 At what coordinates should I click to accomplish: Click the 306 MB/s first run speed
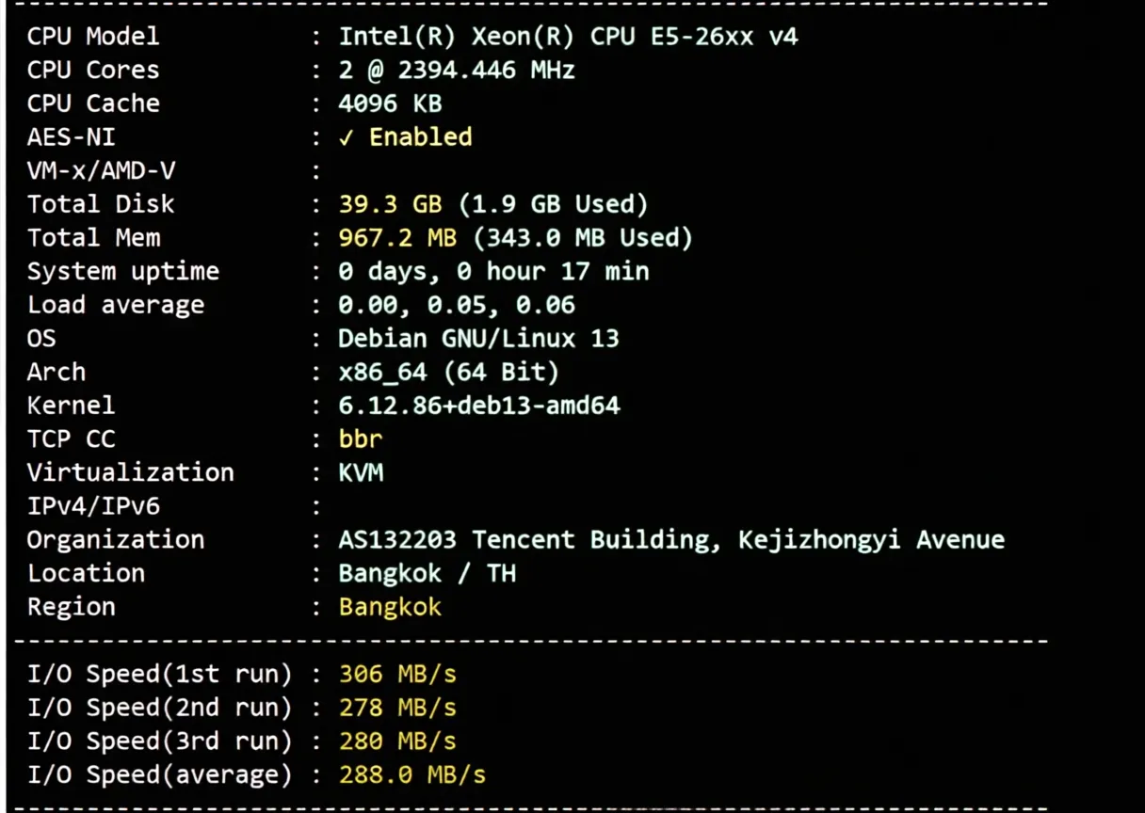[x=397, y=675]
